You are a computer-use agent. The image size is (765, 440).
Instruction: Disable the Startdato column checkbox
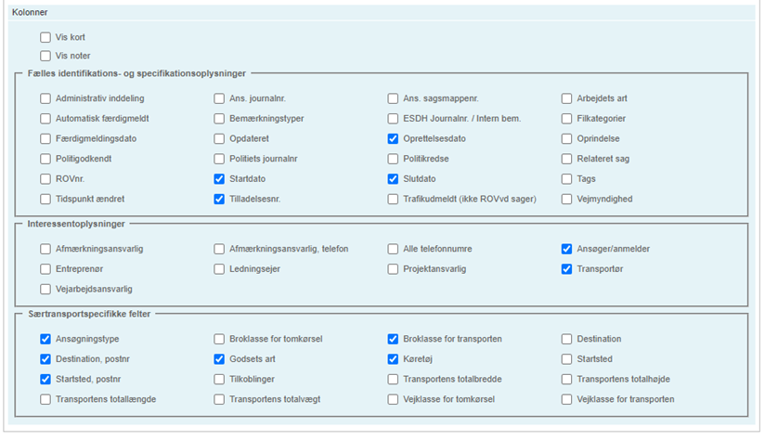219,179
